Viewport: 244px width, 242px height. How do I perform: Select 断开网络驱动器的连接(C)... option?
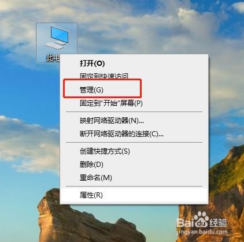121,134
